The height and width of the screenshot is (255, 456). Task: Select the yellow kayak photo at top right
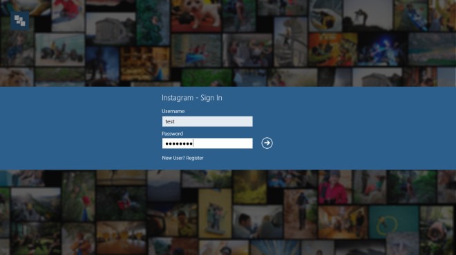click(325, 16)
